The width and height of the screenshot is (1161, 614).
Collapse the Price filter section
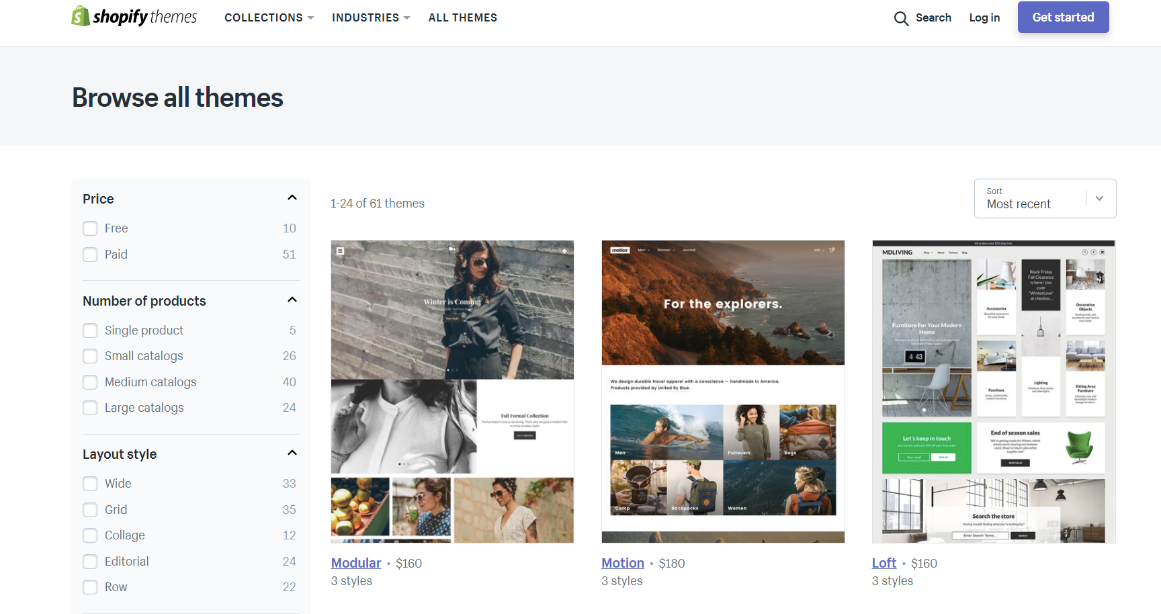click(x=292, y=198)
